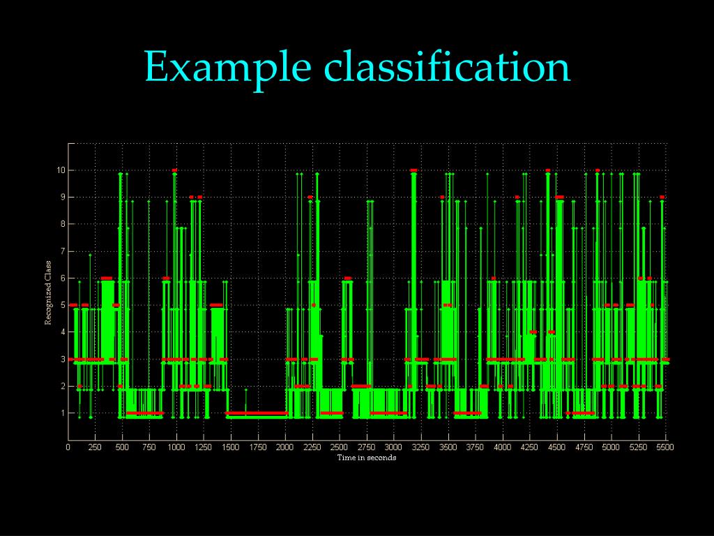Click the long red class-1 segment between 1500 and 2000 seconds
The width and height of the screenshot is (714, 536).
click(257, 413)
